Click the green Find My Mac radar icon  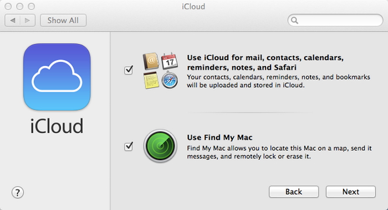(x=160, y=146)
